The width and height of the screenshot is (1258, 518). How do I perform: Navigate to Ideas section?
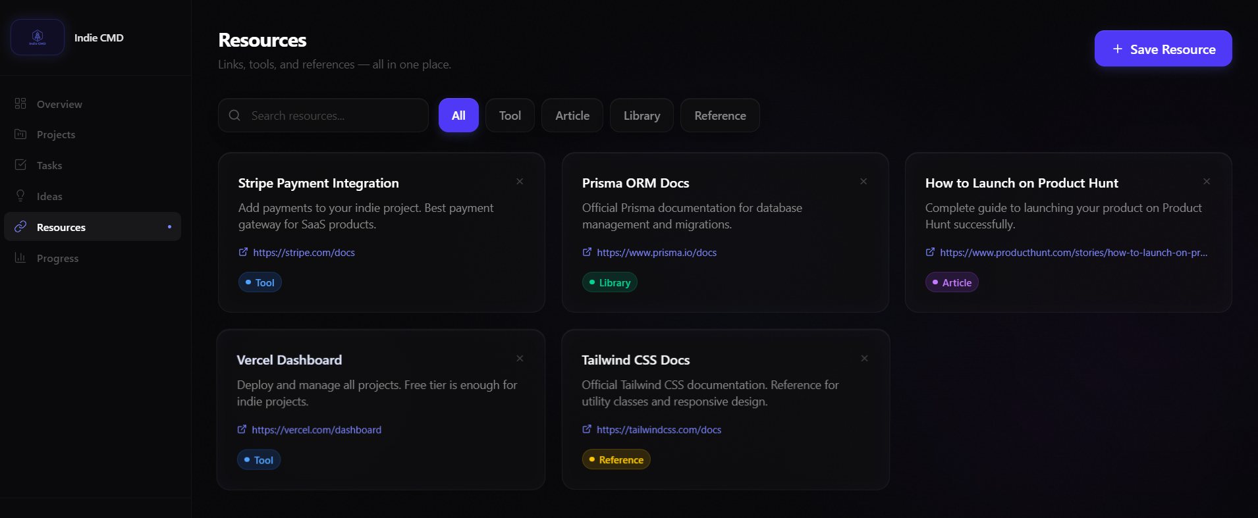click(x=92, y=196)
